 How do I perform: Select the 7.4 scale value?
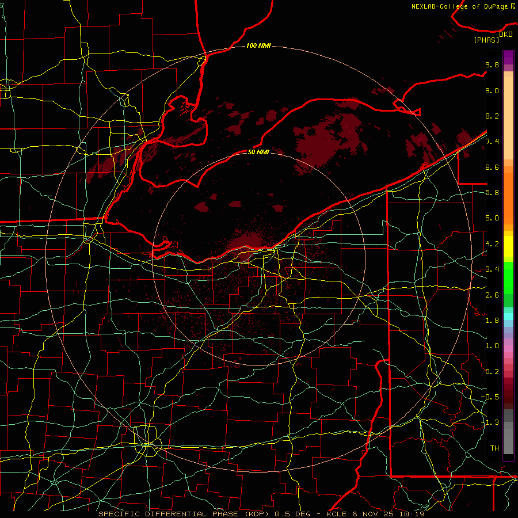(492, 142)
